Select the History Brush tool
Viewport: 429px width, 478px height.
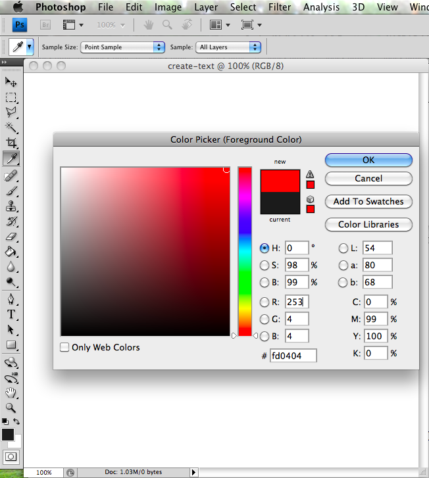tap(11, 222)
